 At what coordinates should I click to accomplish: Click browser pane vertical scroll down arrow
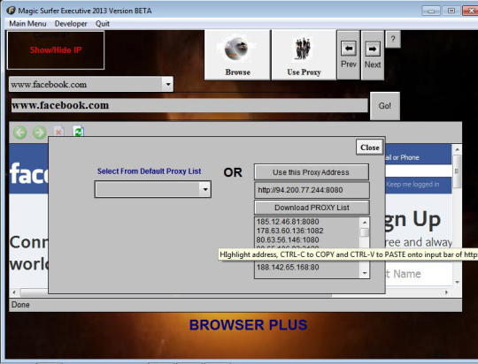pyautogui.click(x=457, y=283)
